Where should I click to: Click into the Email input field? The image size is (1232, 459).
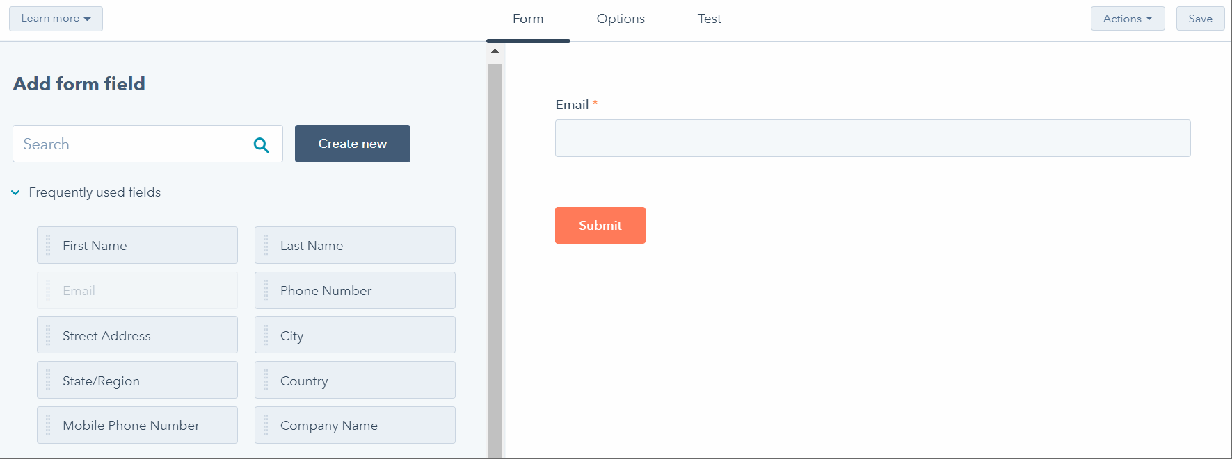872,138
